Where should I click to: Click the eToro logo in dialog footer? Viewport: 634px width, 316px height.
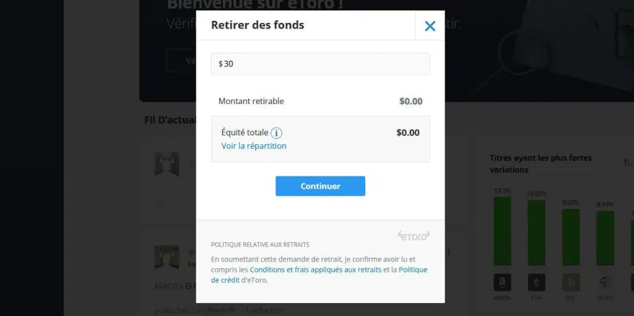tap(414, 235)
